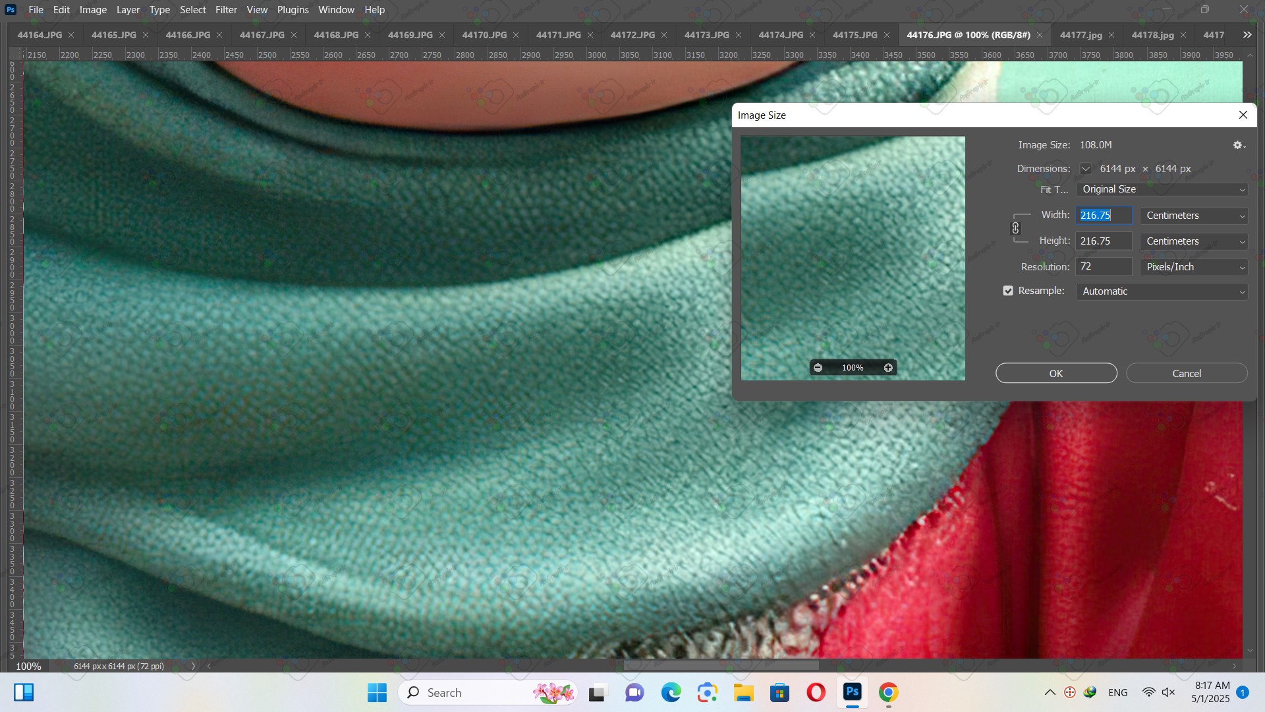Open Resample method Automatic dropdown

[x=1162, y=291]
